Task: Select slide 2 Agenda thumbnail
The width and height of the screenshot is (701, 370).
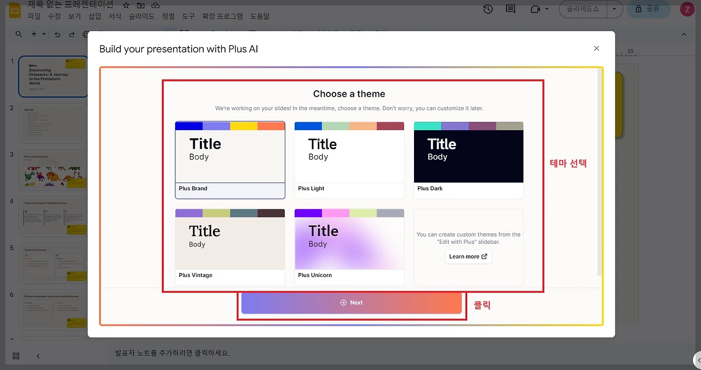Action: click(x=53, y=124)
